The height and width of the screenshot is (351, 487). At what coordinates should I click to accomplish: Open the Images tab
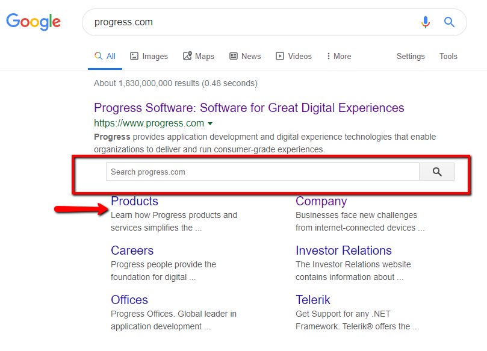pos(149,56)
